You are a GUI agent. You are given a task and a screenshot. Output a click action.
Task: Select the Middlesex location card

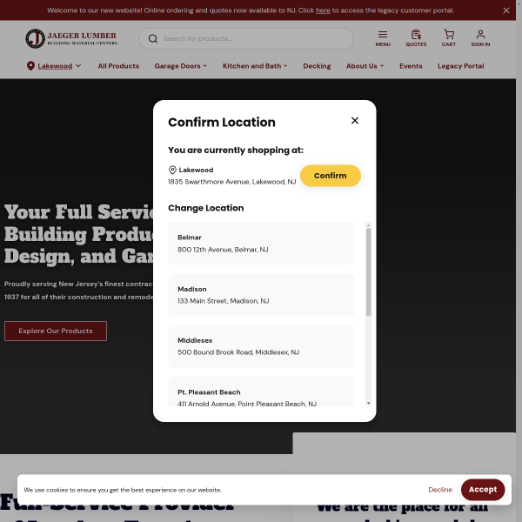pos(261,346)
